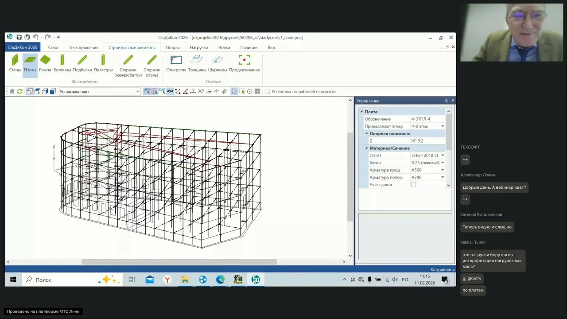Select the Толщины (thicknesses) tool
The width and height of the screenshot is (567, 319).
pos(197,63)
